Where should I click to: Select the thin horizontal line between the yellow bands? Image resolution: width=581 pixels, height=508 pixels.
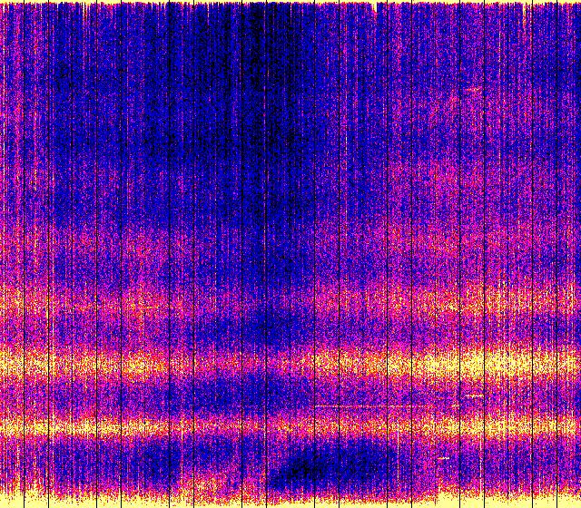click(x=363, y=406)
